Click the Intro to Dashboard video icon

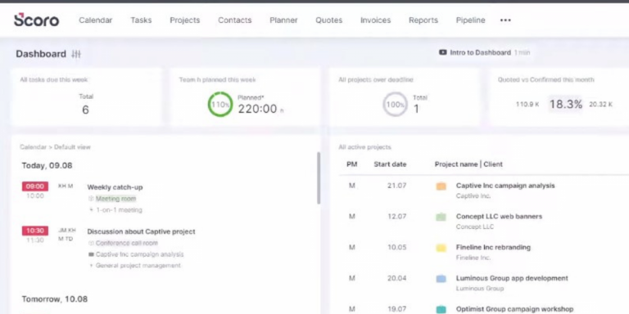[x=443, y=52]
